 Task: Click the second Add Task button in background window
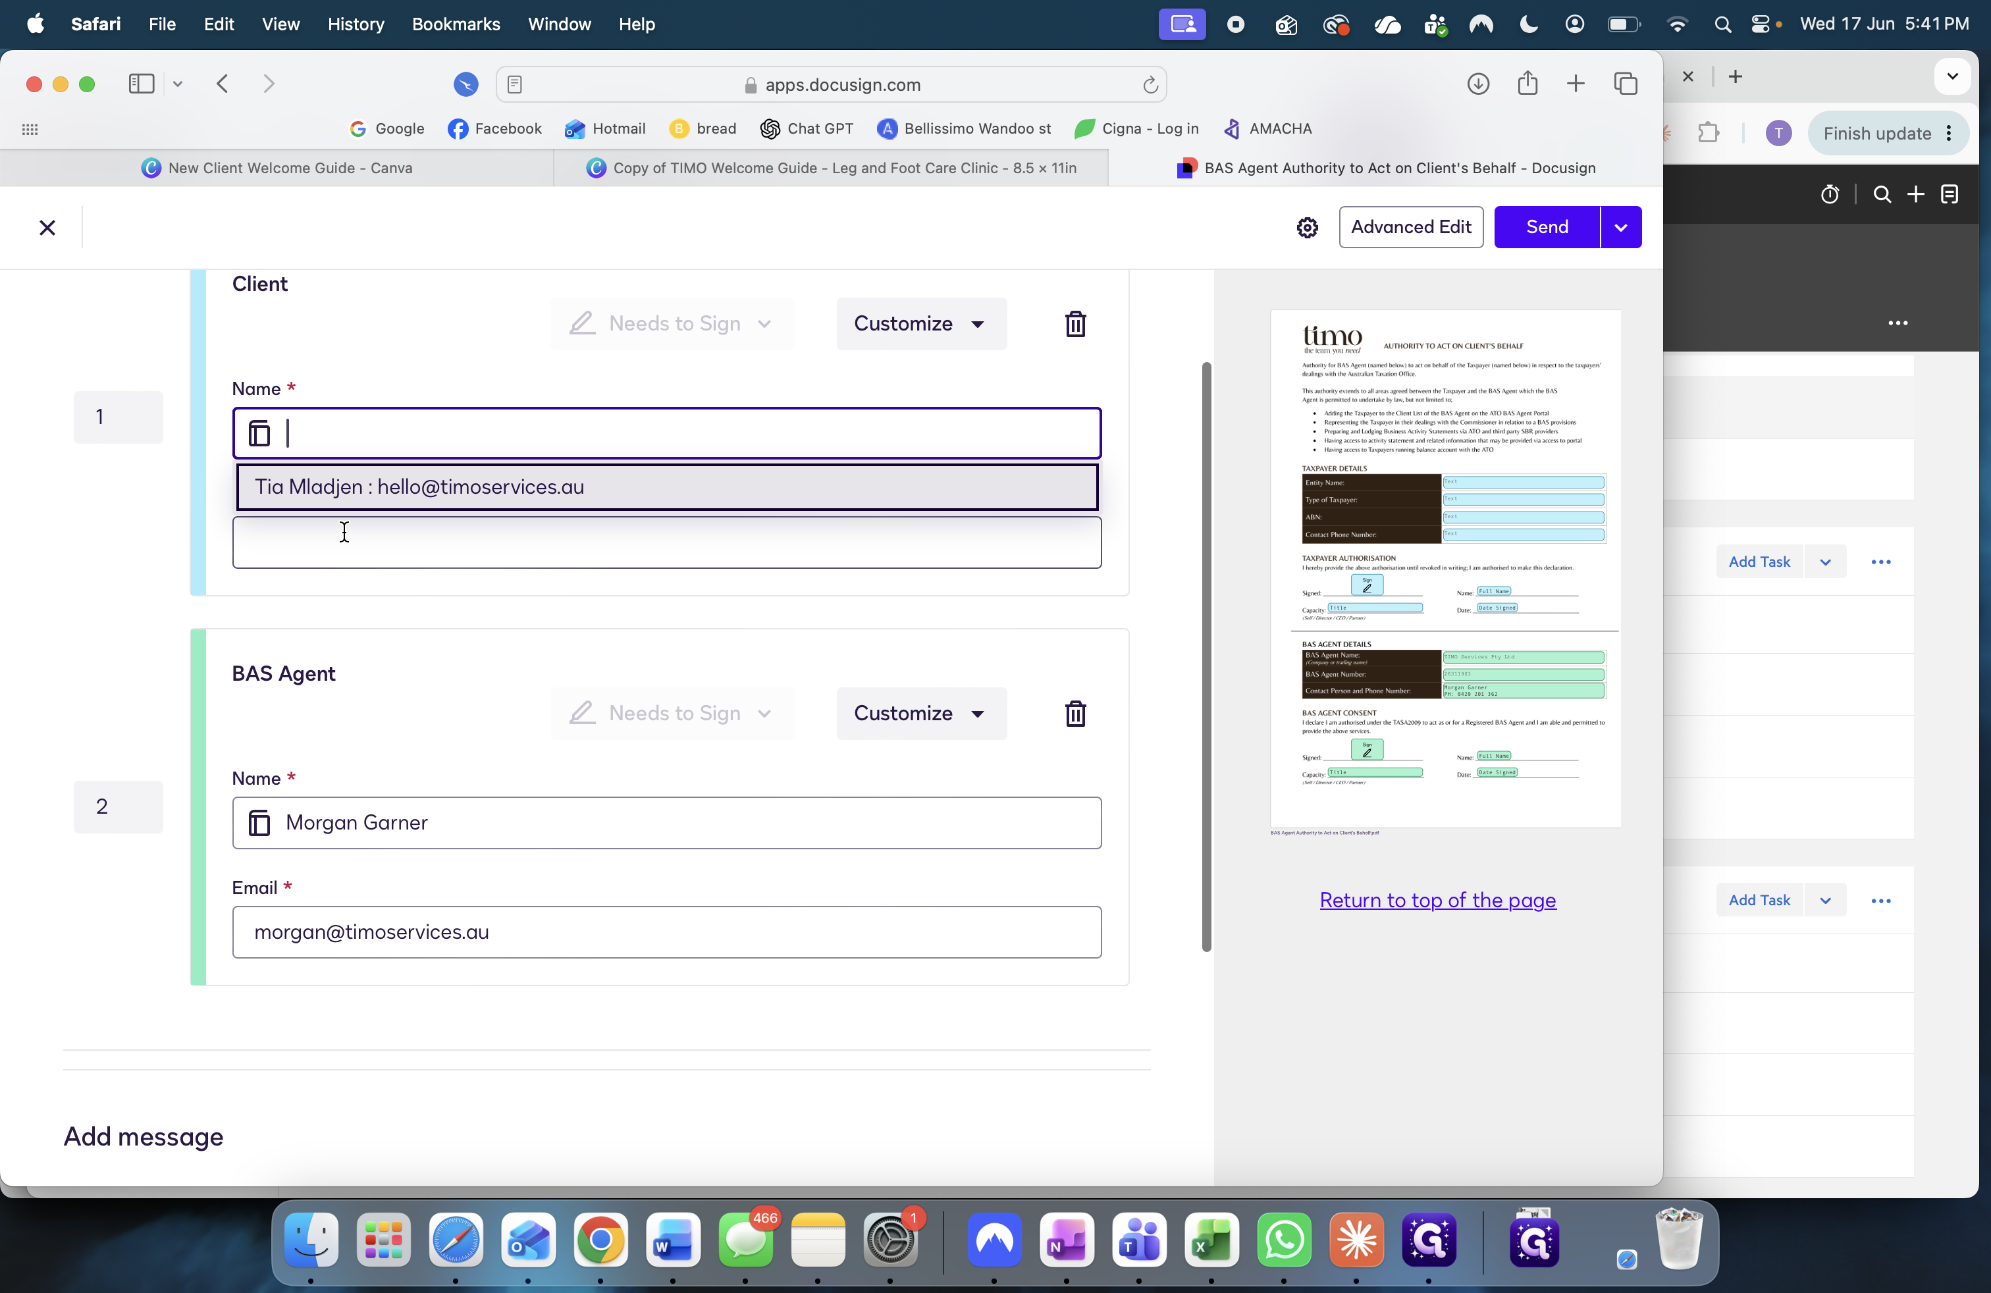tap(1759, 900)
